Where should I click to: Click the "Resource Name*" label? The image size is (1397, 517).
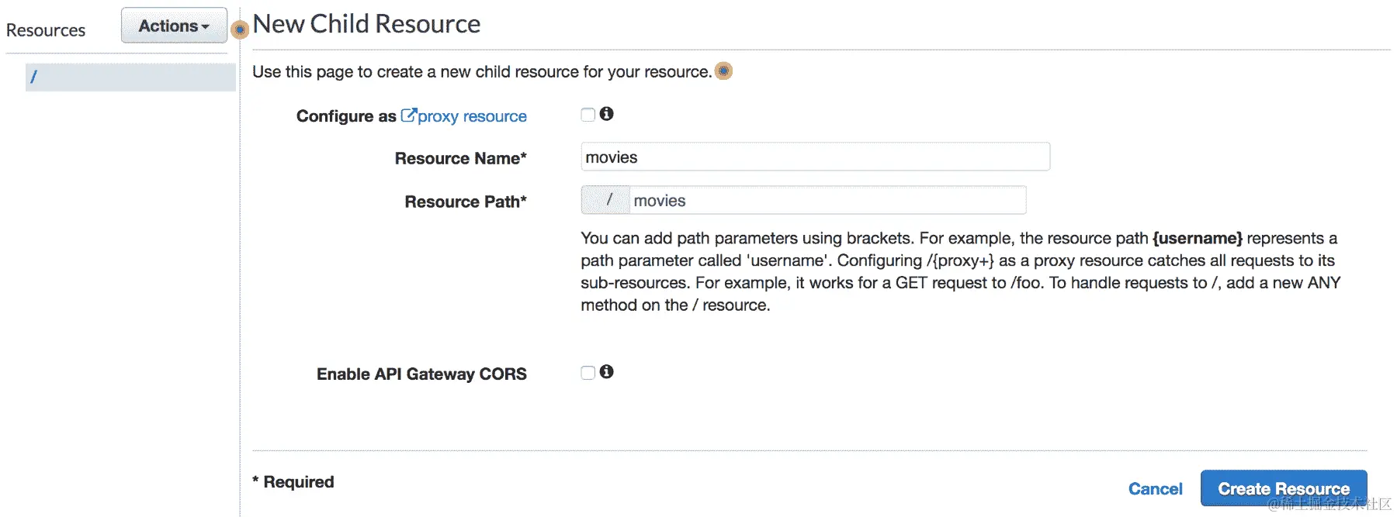click(460, 159)
